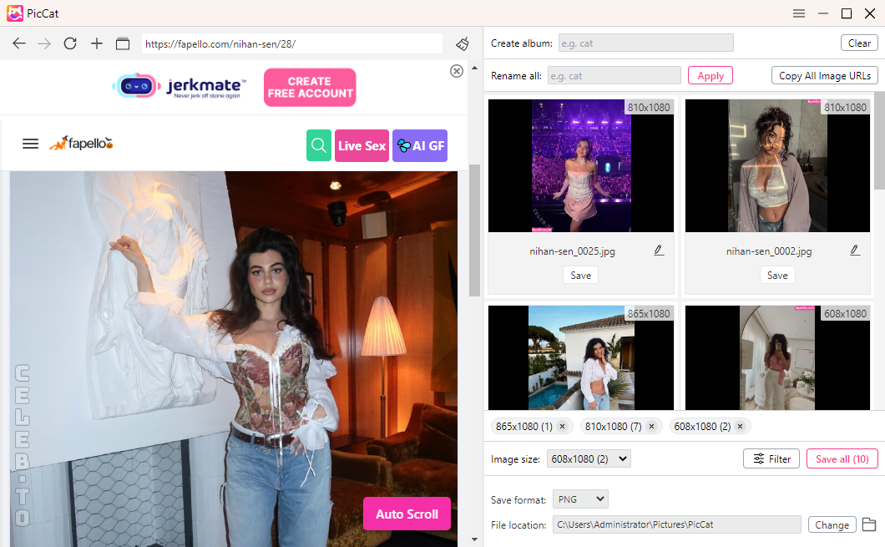Click the AI GF button
This screenshot has width=885, height=547.
(x=420, y=145)
